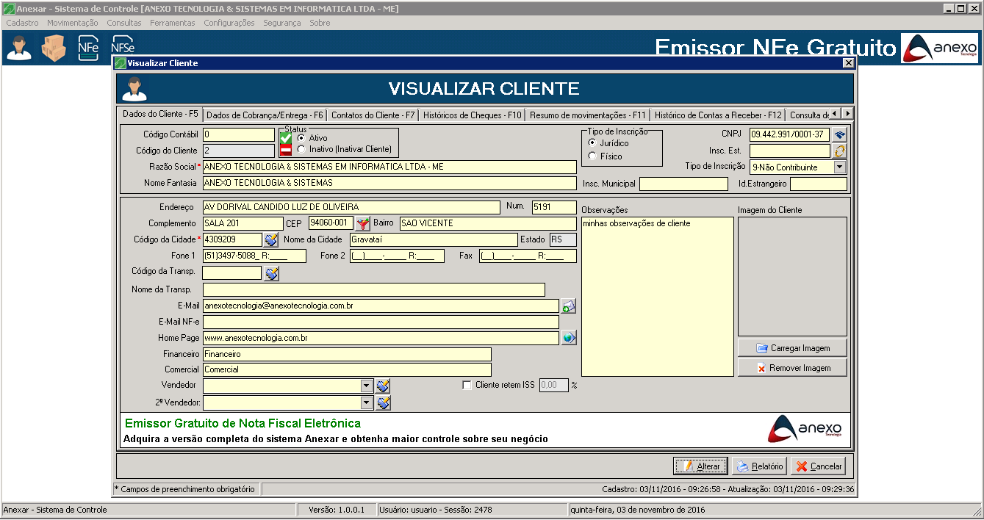Image resolution: width=984 pixels, height=520 pixels.
Task: Toggle Cliente retem ISS checkbox
Action: pyautogui.click(x=467, y=385)
